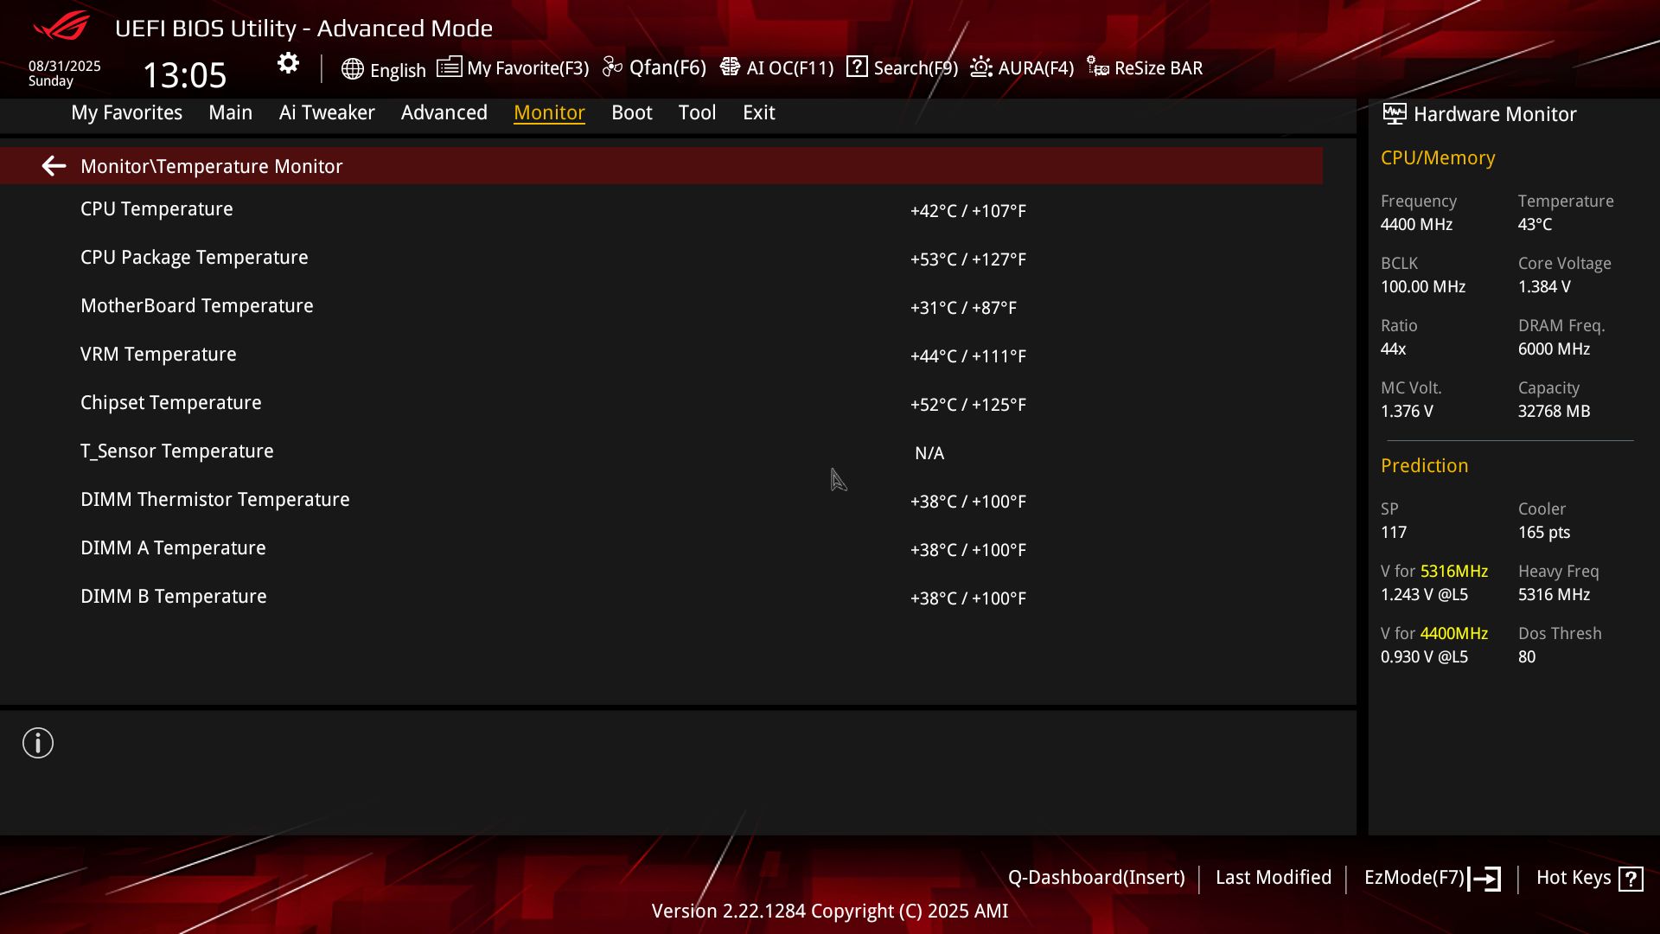This screenshot has height=934, width=1660.
Task: Switch to the Ai Tweaker tab
Action: pos(327,112)
